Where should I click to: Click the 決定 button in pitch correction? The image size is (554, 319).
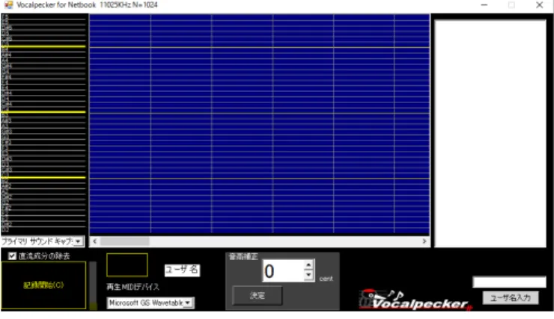coord(258,295)
